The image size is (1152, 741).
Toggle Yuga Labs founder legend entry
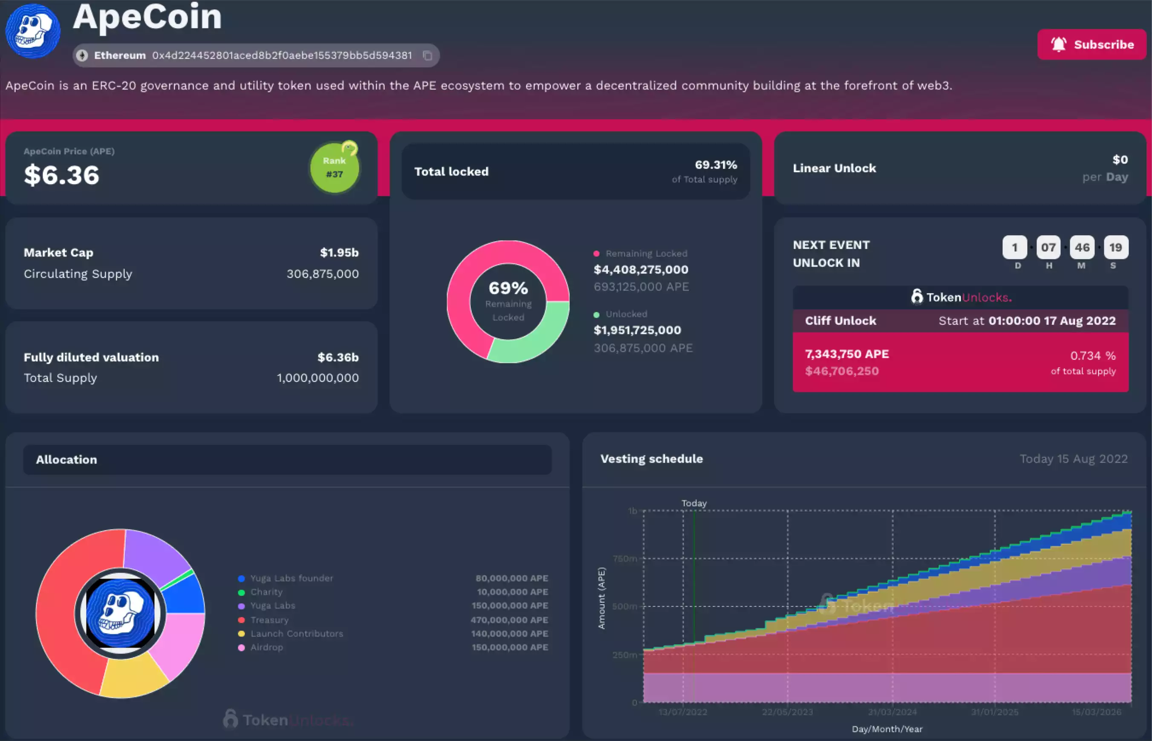point(291,578)
